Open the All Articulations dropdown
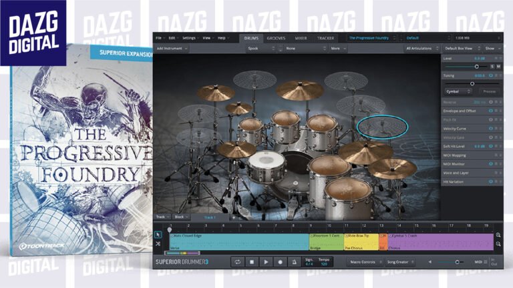Viewport: 513px width, 288px height. click(421, 48)
